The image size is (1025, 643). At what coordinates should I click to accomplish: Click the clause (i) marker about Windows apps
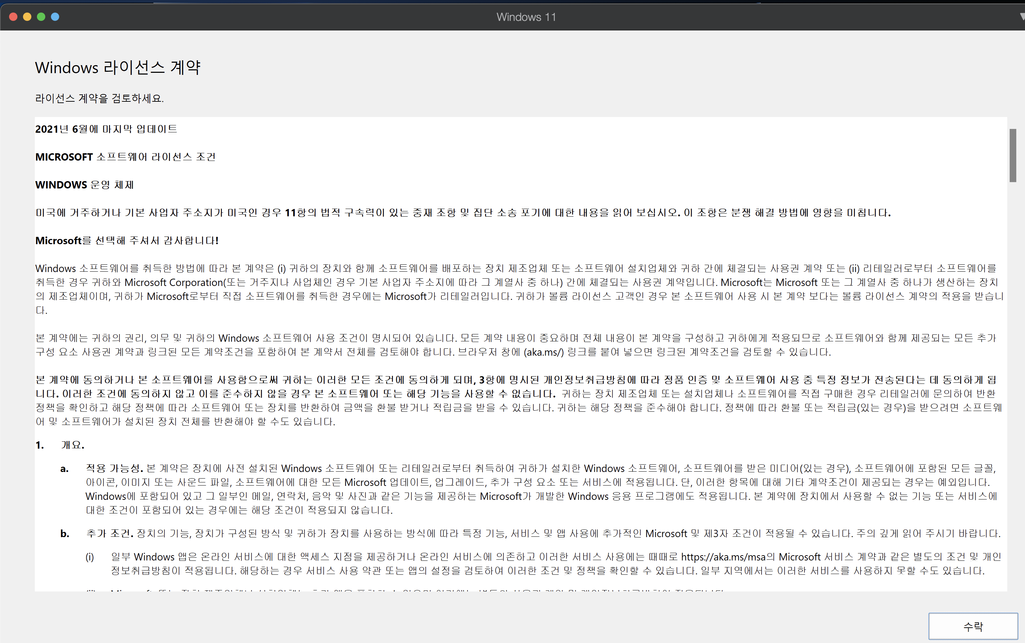[x=90, y=557]
